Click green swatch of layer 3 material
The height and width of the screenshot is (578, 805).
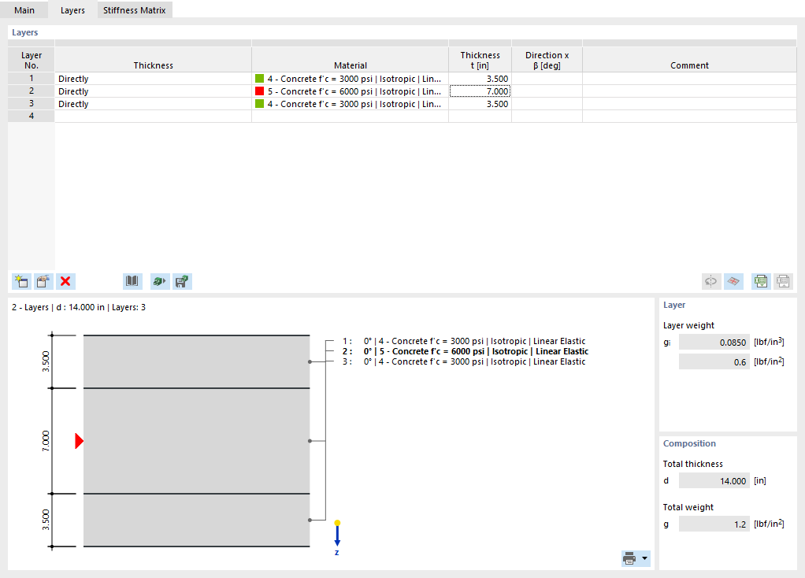click(259, 104)
